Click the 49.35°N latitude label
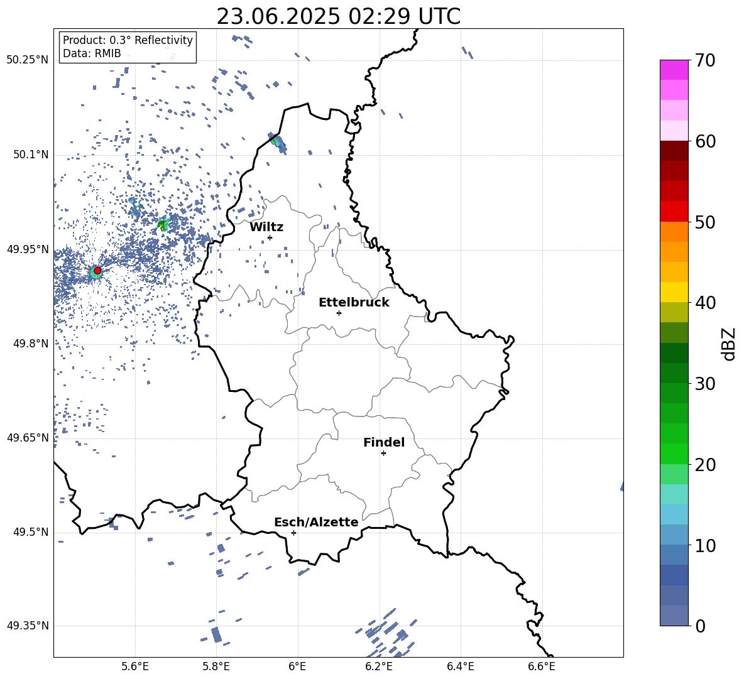This screenshot has width=744, height=679. [28, 626]
